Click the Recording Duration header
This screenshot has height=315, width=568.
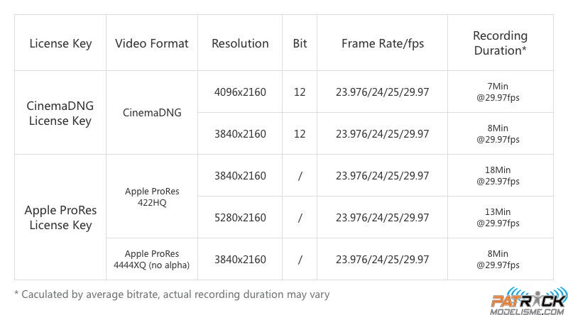point(501,43)
